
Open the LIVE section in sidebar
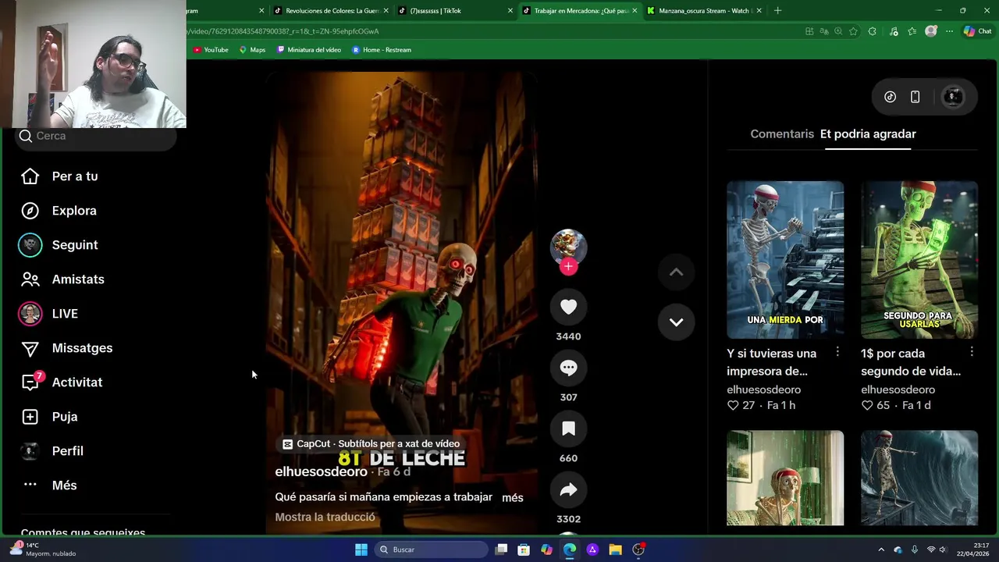(x=48, y=314)
